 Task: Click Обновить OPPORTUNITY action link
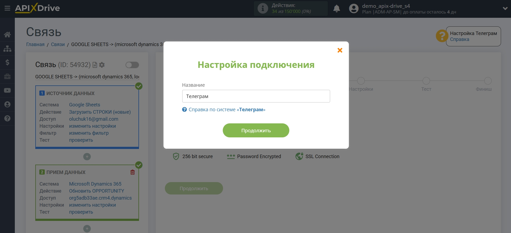(97, 191)
